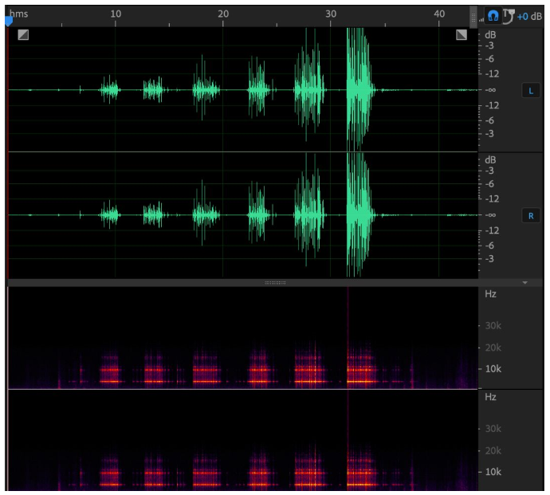Click the waveform/spectral divider grip handle

click(x=274, y=282)
